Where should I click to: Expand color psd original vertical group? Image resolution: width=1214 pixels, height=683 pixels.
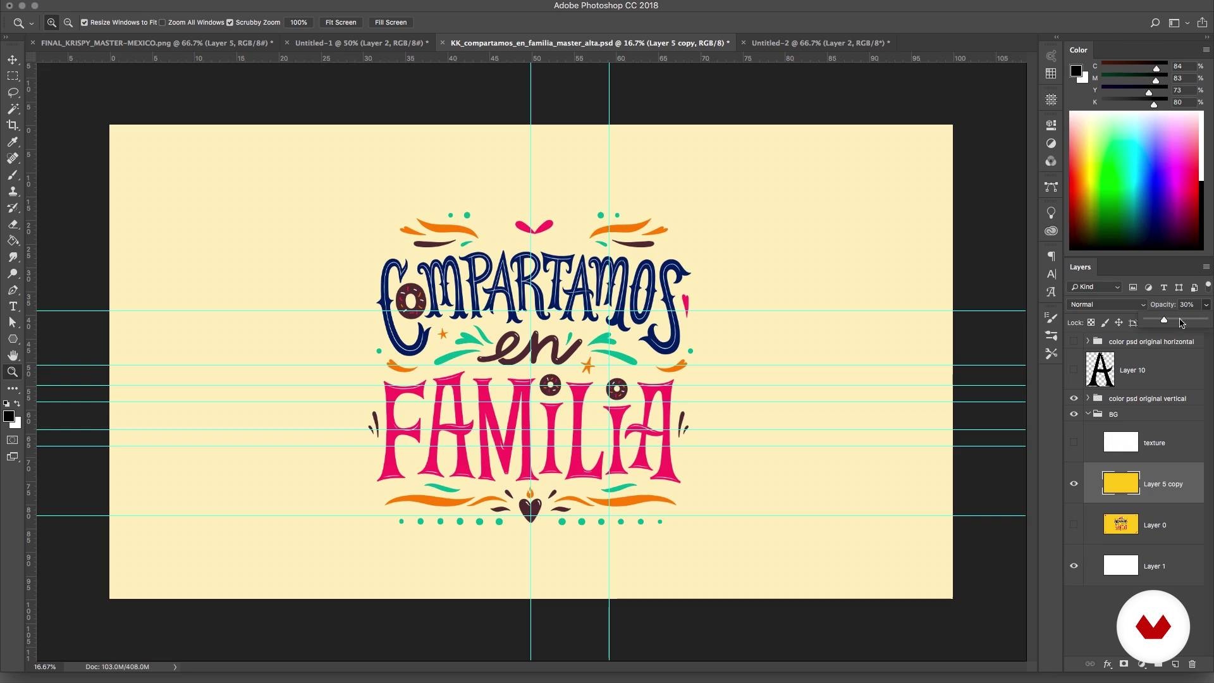click(1088, 398)
